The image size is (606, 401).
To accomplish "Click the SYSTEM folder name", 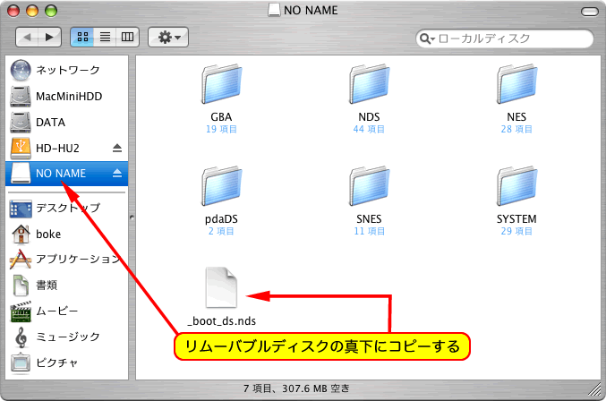I will [x=516, y=219].
